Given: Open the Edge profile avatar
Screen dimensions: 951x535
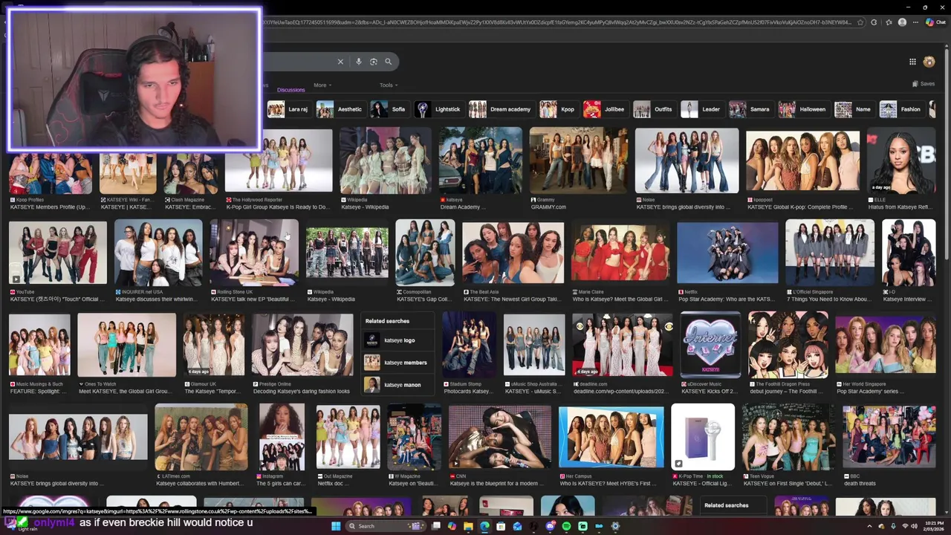Looking at the screenshot, I should [902, 22].
